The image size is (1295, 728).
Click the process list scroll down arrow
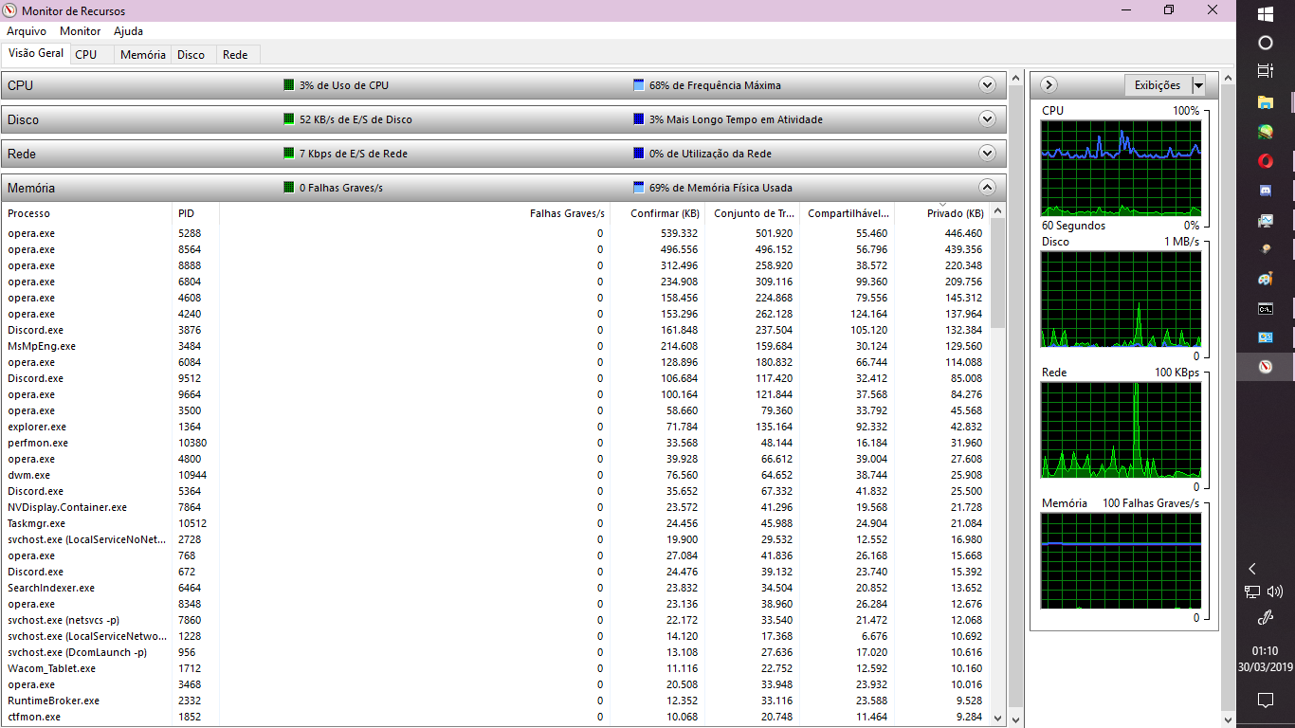click(997, 719)
